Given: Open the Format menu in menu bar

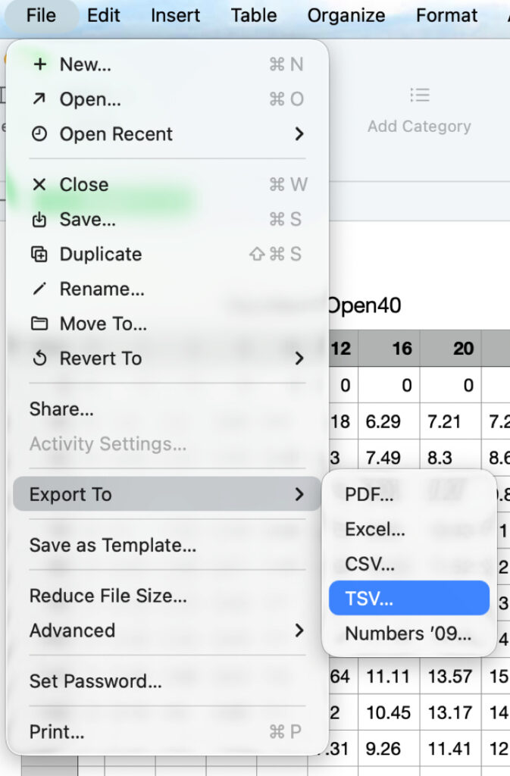Looking at the screenshot, I should click(447, 15).
